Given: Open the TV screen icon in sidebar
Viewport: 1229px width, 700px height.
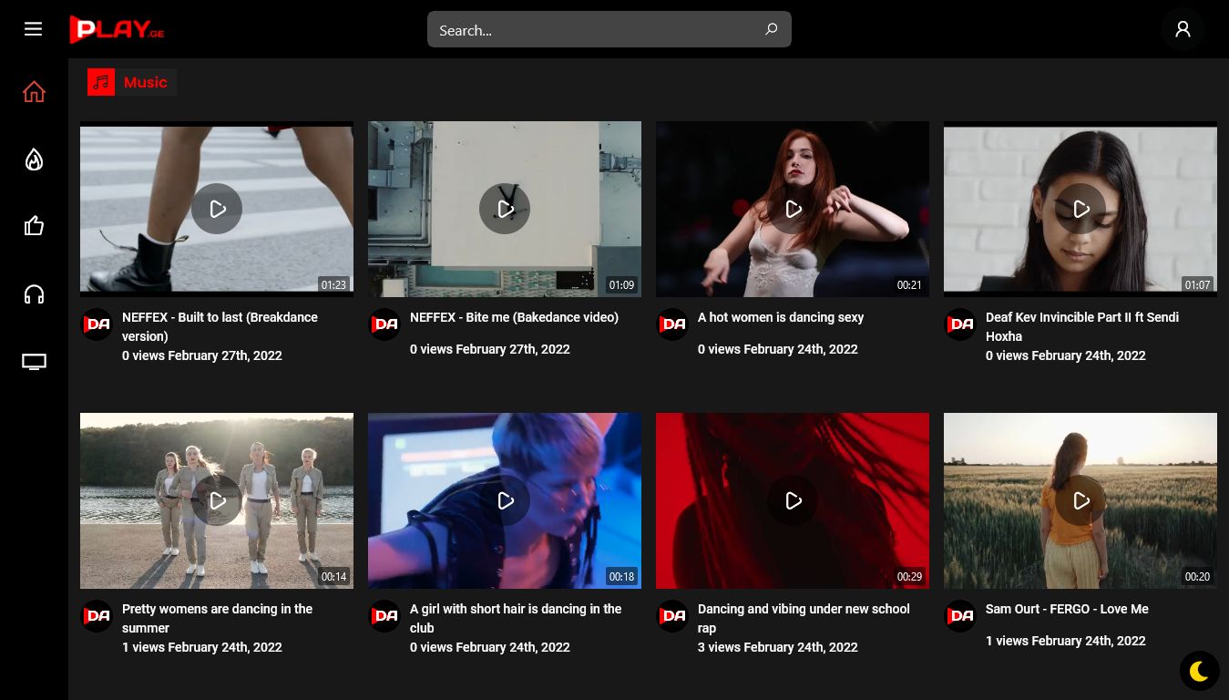Looking at the screenshot, I should 34,362.
